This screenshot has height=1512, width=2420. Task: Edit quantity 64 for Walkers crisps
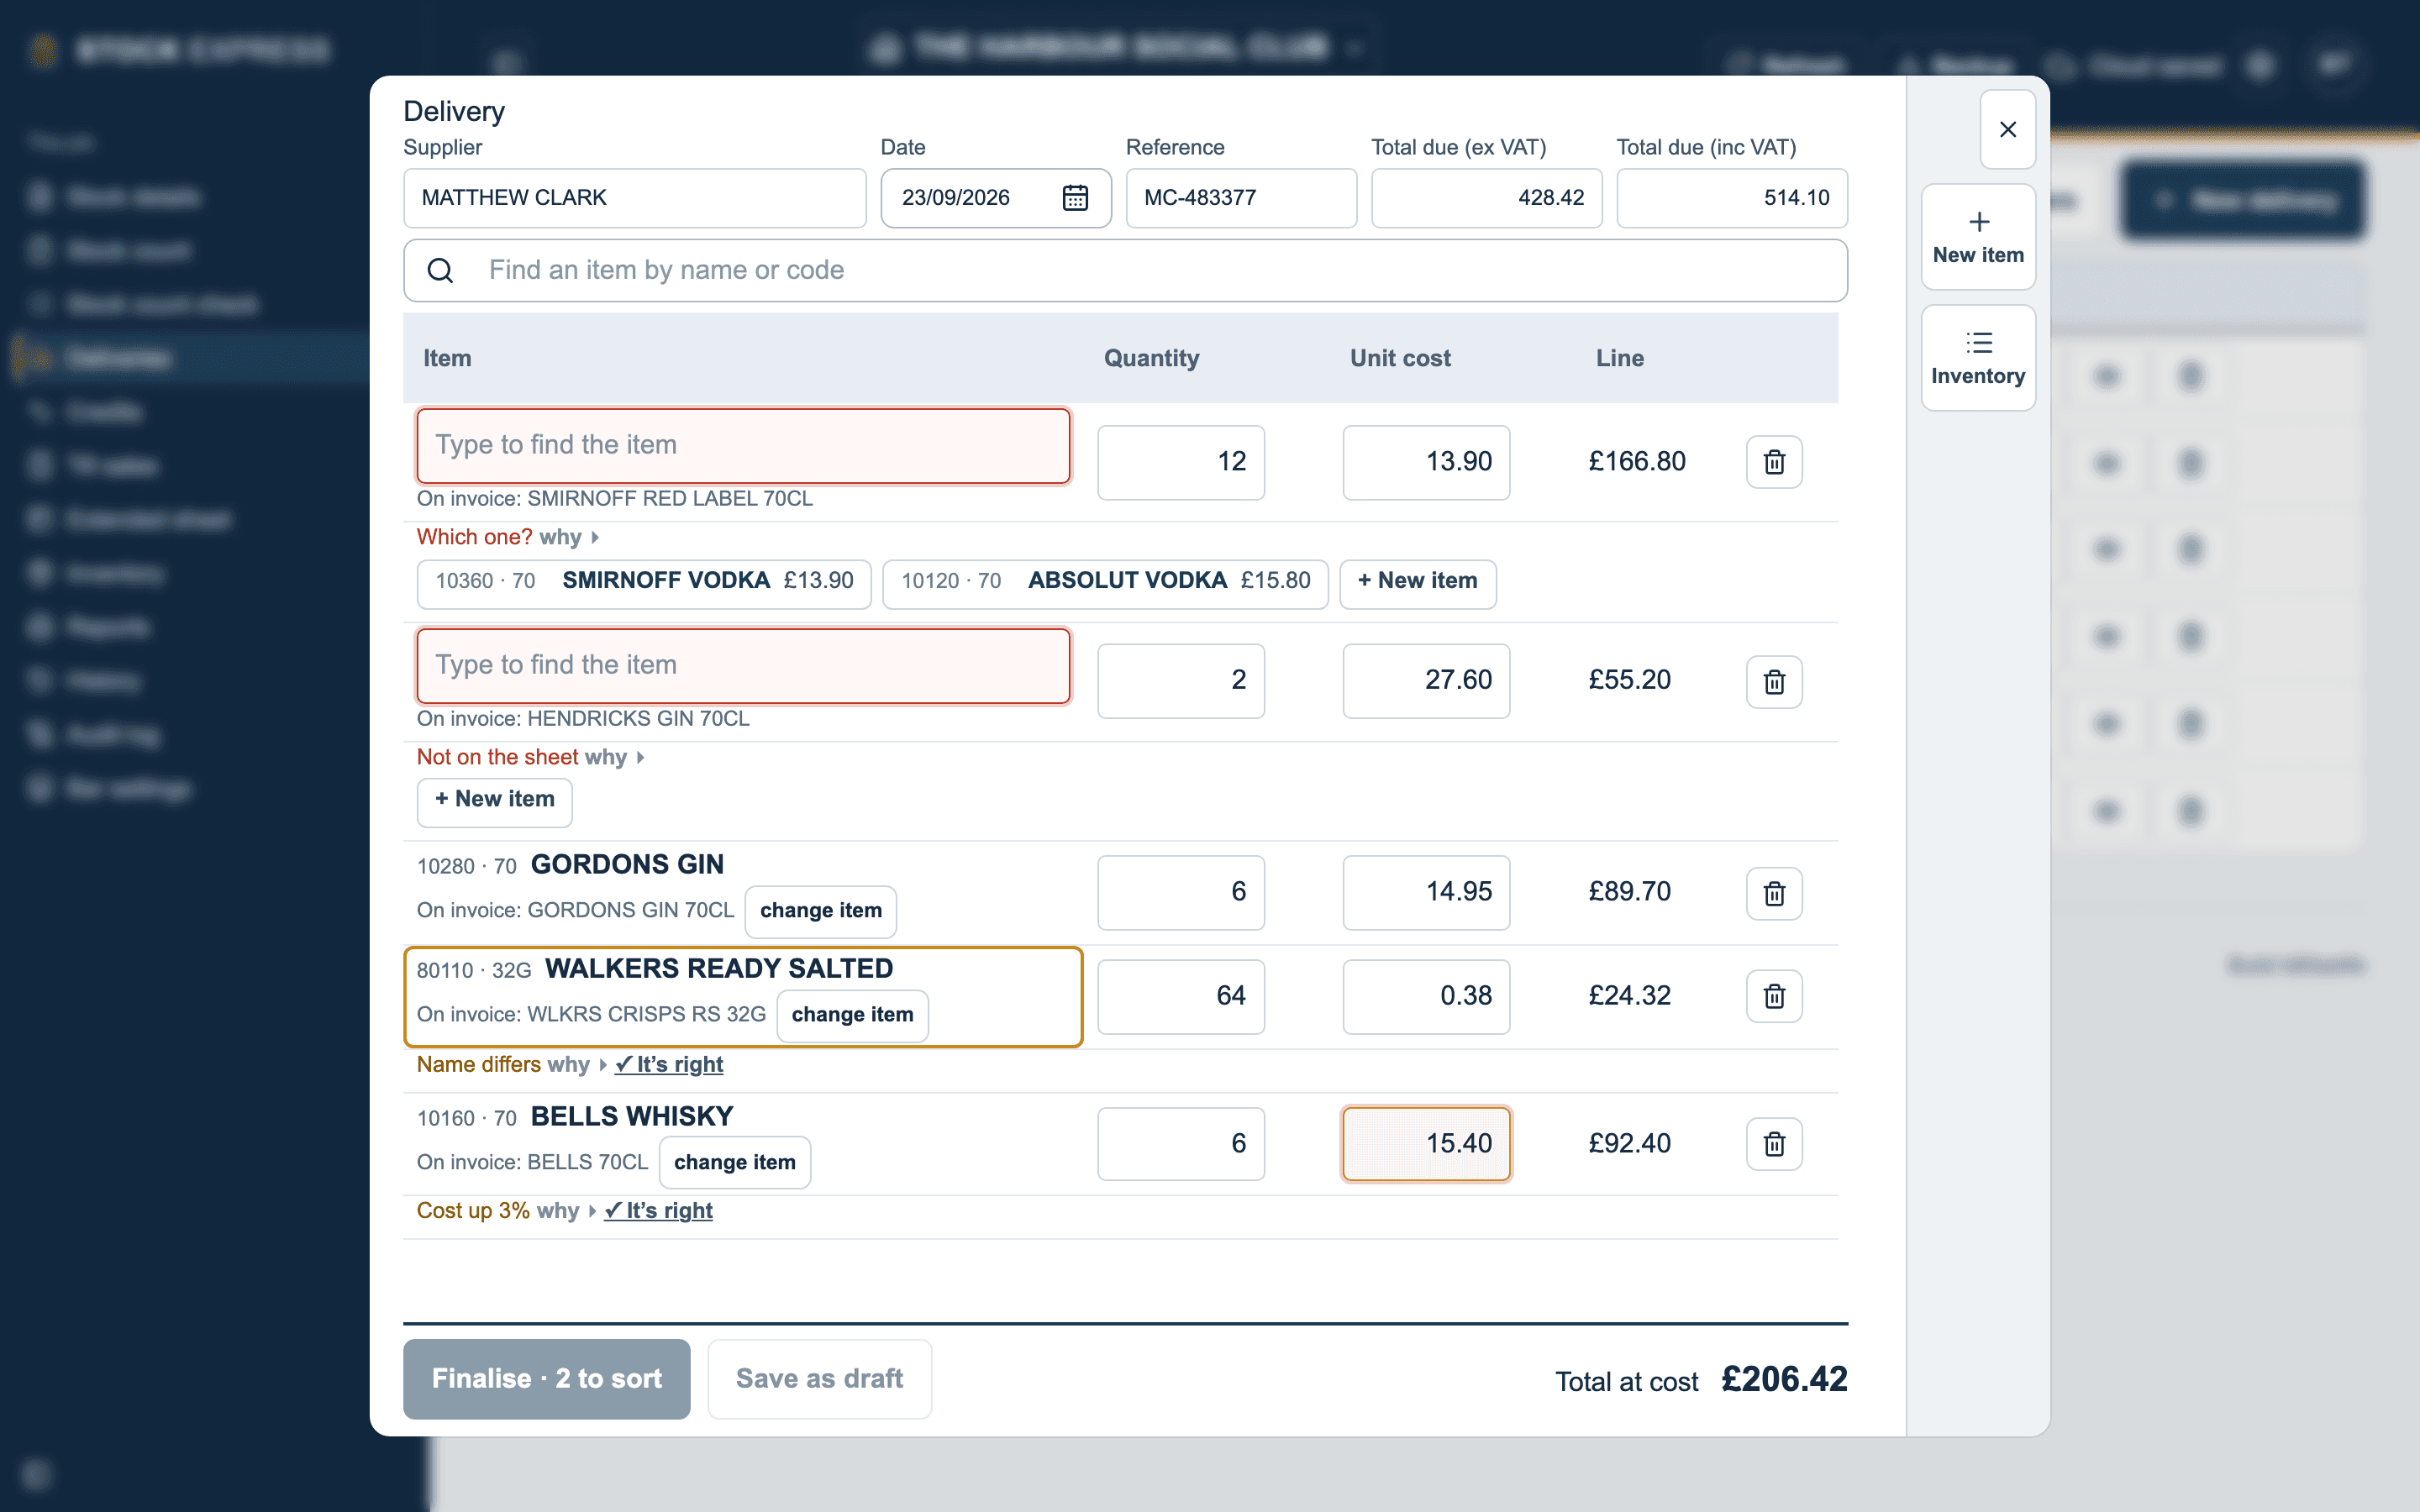tap(1180, 996)
